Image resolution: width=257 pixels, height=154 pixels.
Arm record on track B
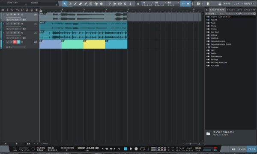(15, 24)
